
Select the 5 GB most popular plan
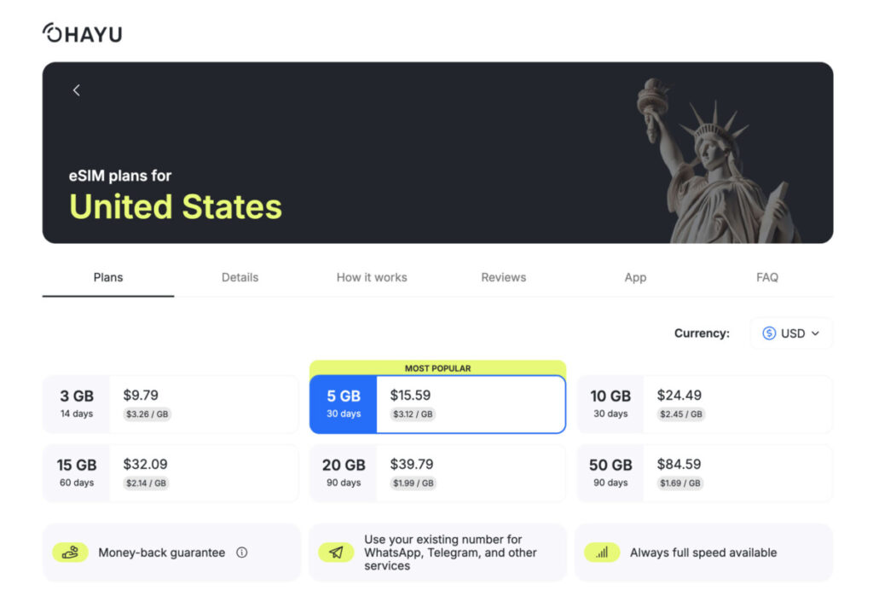pos(437,404)
